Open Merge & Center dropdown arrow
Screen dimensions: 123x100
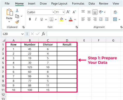(x=119, y=19)
